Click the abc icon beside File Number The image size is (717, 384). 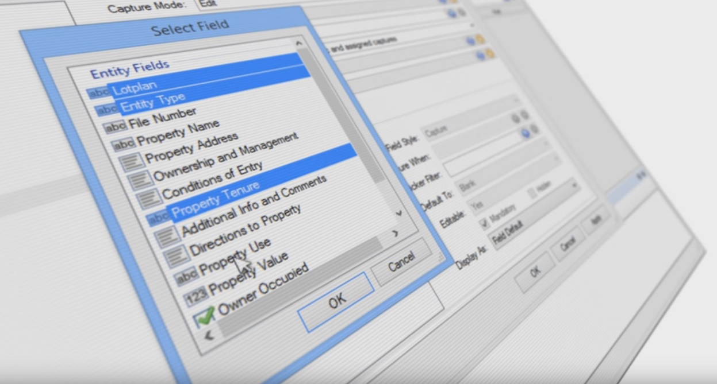(116, 127)
